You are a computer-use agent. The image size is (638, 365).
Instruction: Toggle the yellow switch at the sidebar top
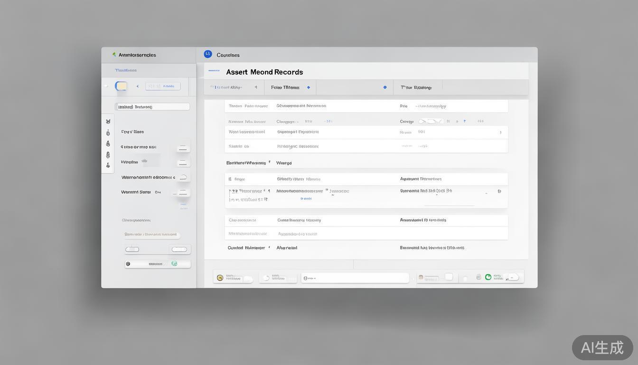click(x=121, y=86)
